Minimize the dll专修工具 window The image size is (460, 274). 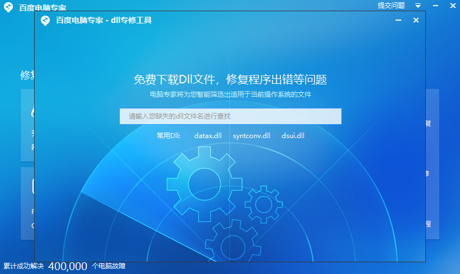[398, 20]
